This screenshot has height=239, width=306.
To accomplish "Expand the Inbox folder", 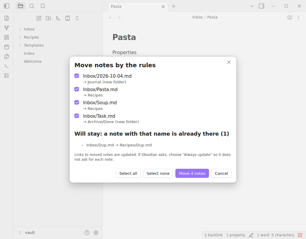I will [20, 29].
